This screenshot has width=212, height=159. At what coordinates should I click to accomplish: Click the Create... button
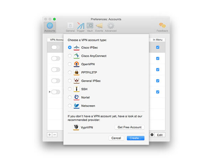pos(136,138)
